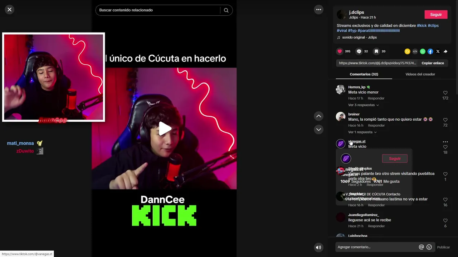Toggle video sound with speaker icon
Viewport: 458px width, 257px height.
pos(318,247)
